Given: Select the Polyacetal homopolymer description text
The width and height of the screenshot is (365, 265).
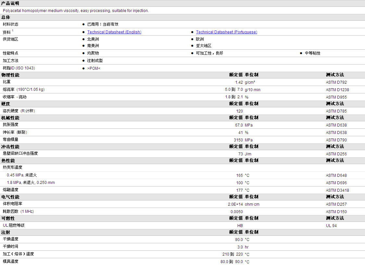Looking at the screenshot, I should 76,11.
